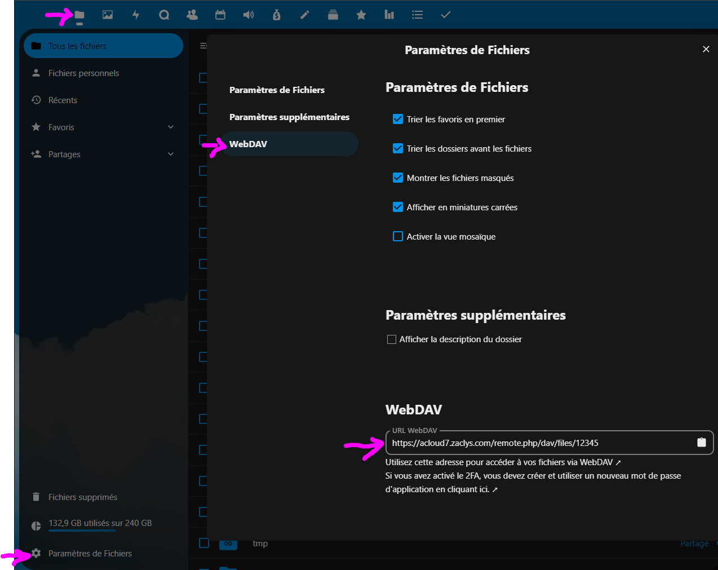
Task: Open the Photos app icon
Action: (108, 15)
